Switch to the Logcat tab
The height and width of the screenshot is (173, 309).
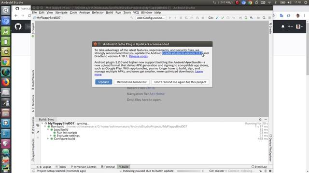point(44,167)
